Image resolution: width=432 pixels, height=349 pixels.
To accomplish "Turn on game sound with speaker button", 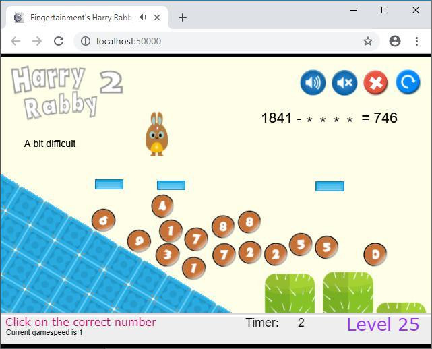I will 313,82.
